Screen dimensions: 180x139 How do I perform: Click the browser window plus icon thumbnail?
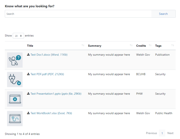(x=15, y=99)
